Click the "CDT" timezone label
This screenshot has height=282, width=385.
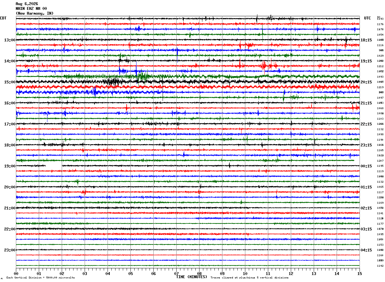pos(3,18)
